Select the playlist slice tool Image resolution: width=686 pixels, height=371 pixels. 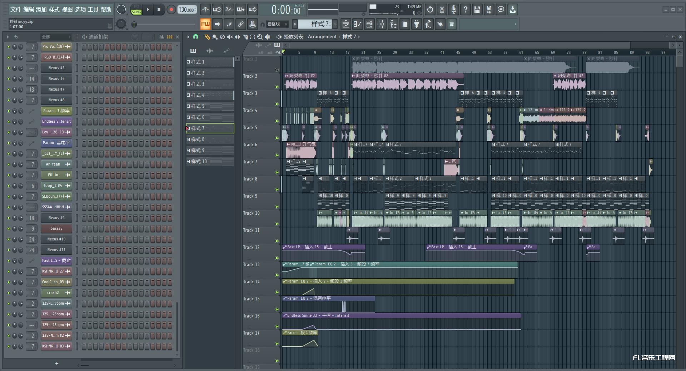245,37
